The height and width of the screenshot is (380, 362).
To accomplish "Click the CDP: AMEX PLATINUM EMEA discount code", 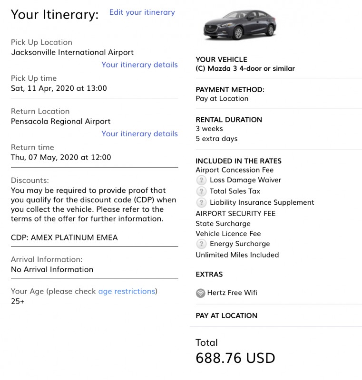I will click(x=64, y=237).
